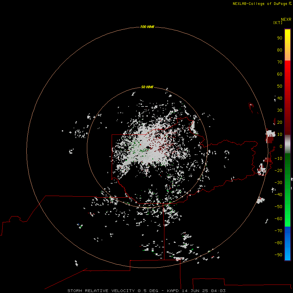Click the [KT] units label

(x=278, y=22)
